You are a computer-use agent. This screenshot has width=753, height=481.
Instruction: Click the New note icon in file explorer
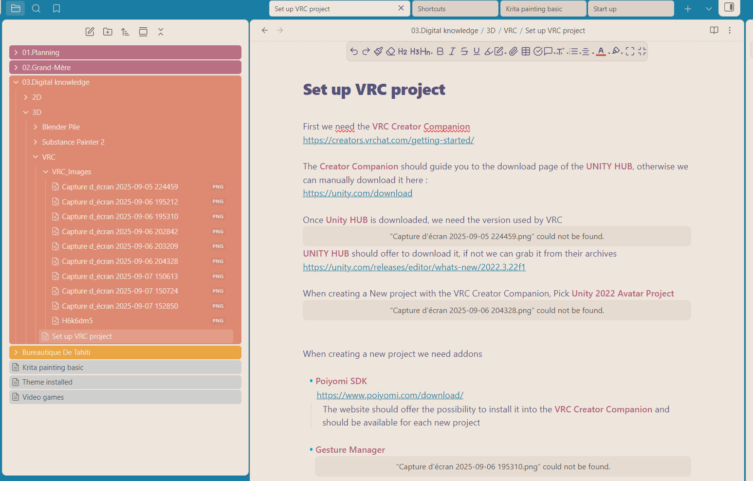[x=90, y=32]
